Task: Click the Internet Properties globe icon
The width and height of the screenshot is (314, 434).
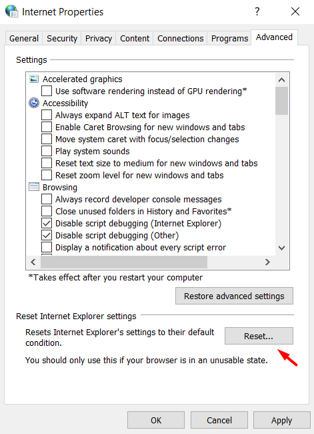Action: tap(11, 11)
